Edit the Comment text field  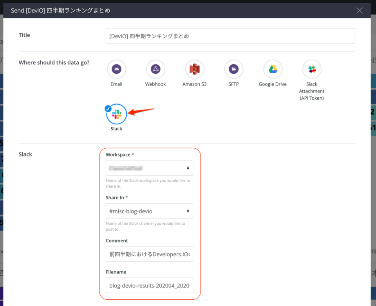[149, 254]
